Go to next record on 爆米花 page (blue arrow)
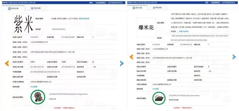The height and width of the screenshot is (111, 239). point(234,57)
